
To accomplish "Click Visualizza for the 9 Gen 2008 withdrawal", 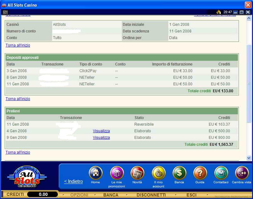I will point(101,138).
